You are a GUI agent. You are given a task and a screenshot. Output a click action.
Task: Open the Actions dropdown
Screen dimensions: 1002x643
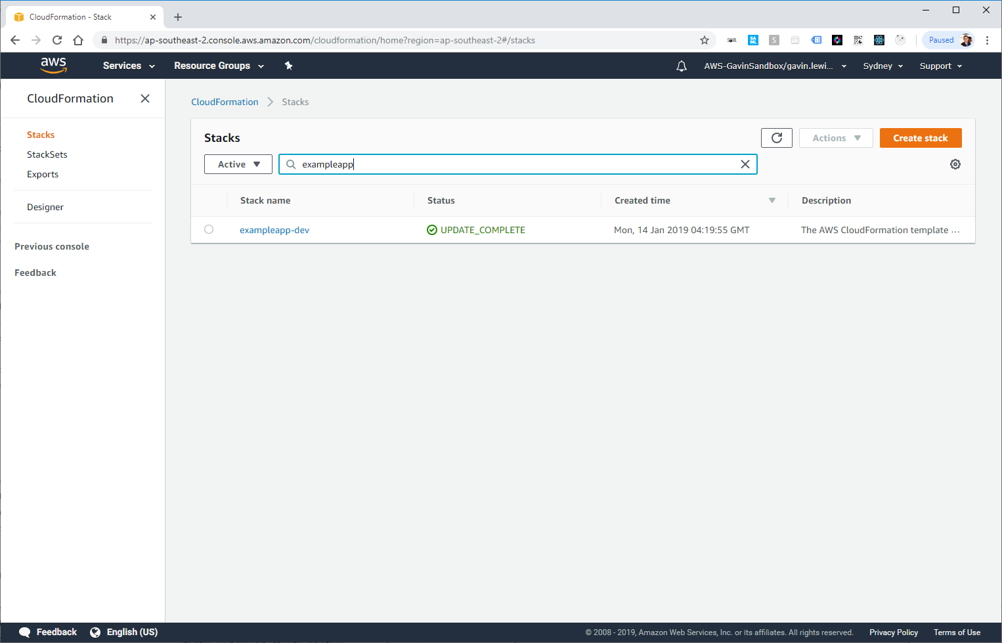836,138
